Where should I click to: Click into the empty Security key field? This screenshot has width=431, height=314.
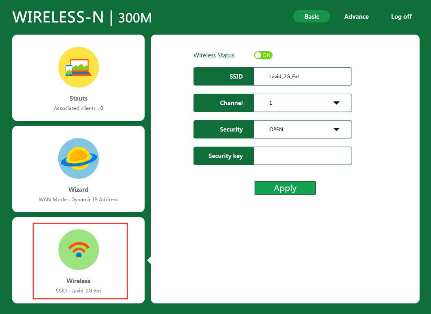coord(302,156)
